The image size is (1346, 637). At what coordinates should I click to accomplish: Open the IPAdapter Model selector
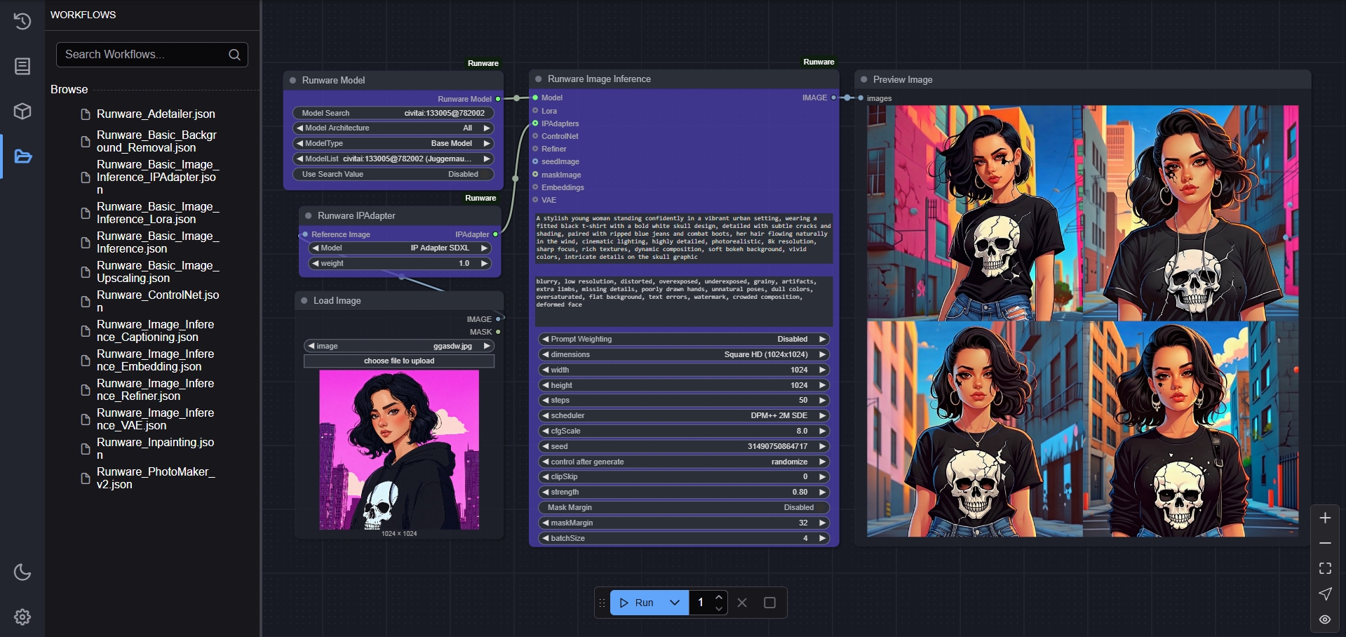click(x=400, y=248)
